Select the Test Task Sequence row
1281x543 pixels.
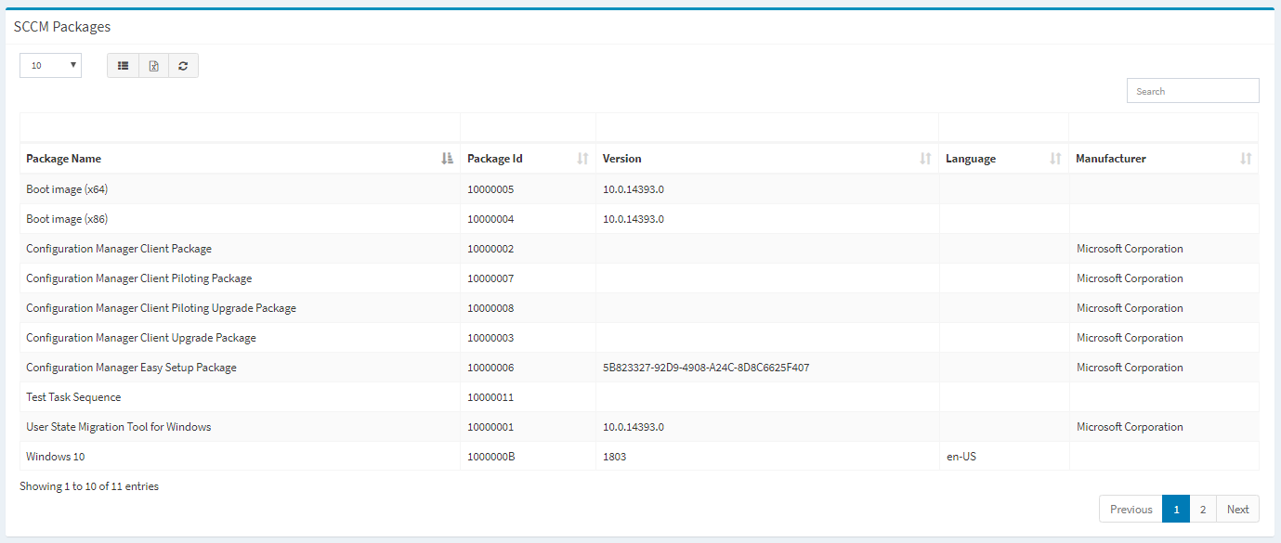coord(639,397)
